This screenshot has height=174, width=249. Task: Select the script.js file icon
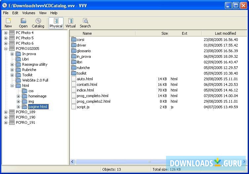click(73, 107)
